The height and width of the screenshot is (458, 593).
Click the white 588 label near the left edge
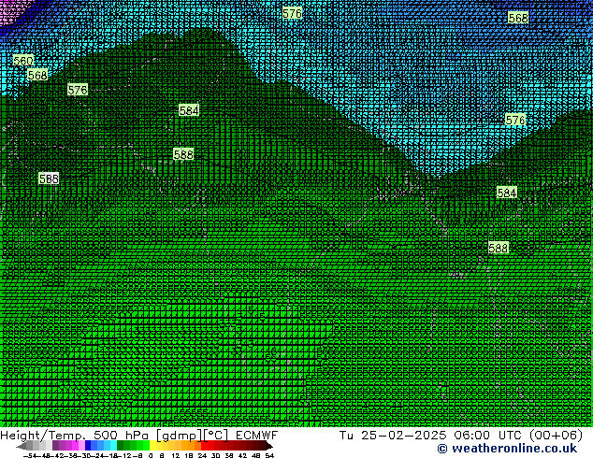click(49, 179)
